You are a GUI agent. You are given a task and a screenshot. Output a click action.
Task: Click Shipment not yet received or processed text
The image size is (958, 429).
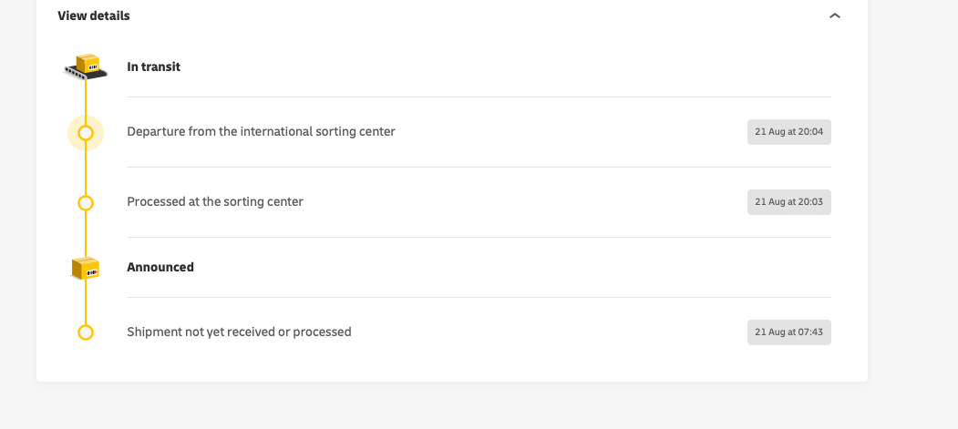pyautogui.click(x=239, y=332)
